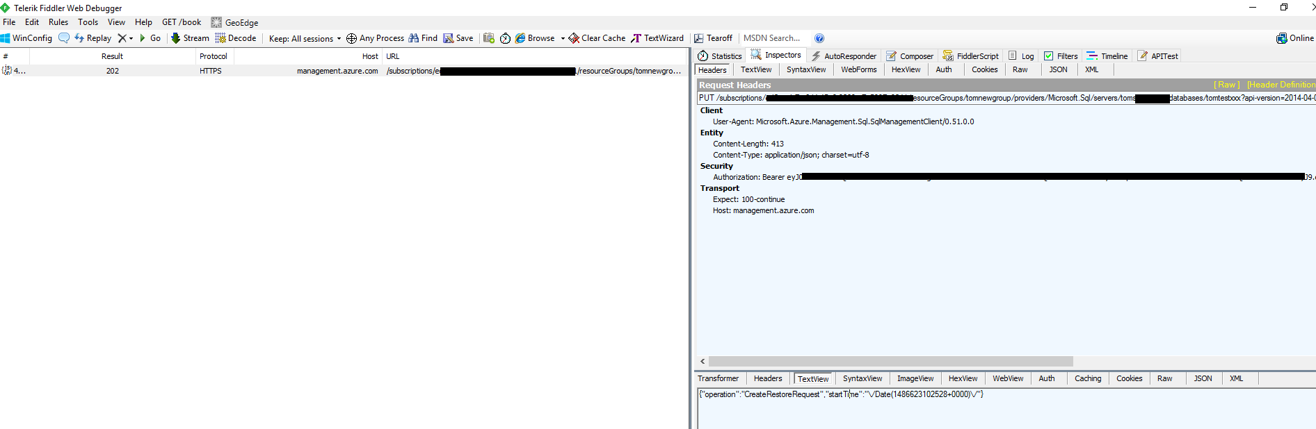Click the response TextView body text
Image resolution: width=1316 pixels, height=429 pixels.
(x=841, y=394)
